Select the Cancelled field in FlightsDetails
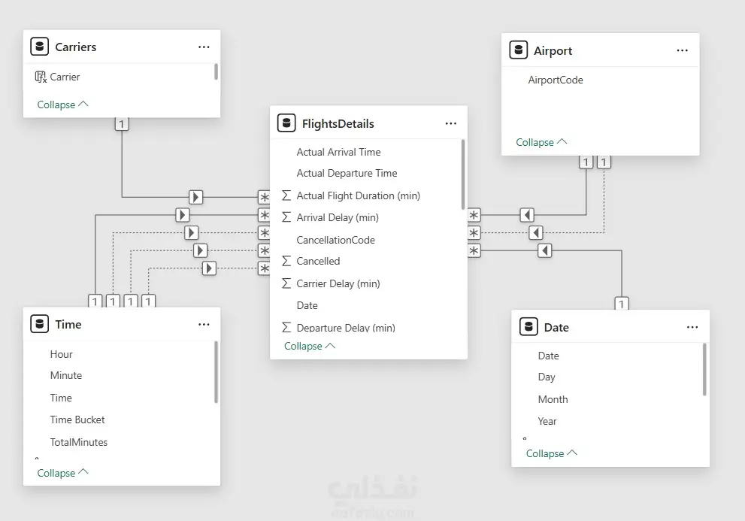This screenshot has height=521, width=745. point(318,261)
